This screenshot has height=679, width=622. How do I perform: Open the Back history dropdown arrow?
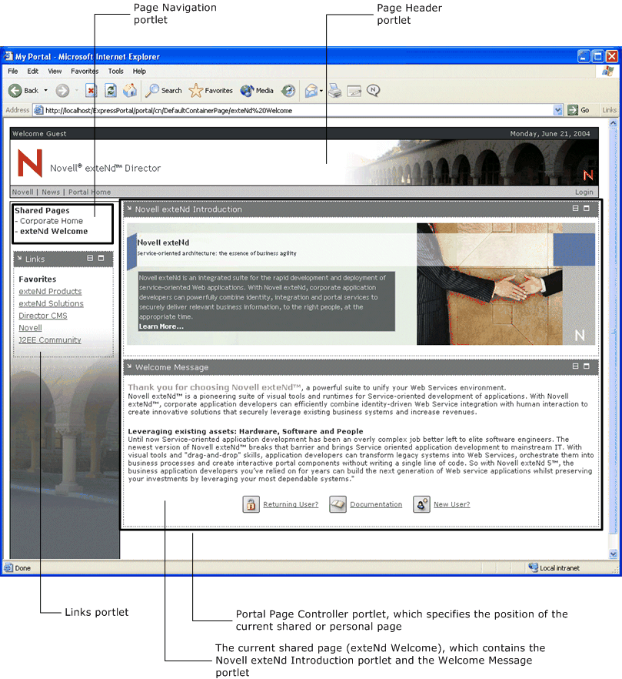46,91
